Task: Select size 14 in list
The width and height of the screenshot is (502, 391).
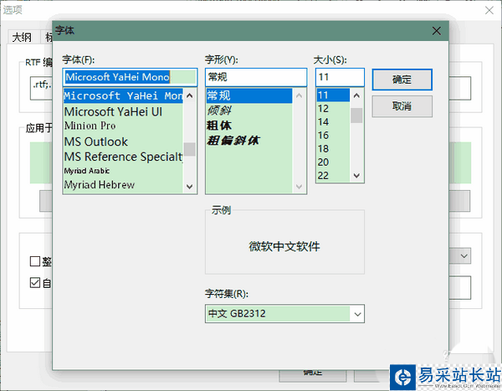Action: (333, 122)
